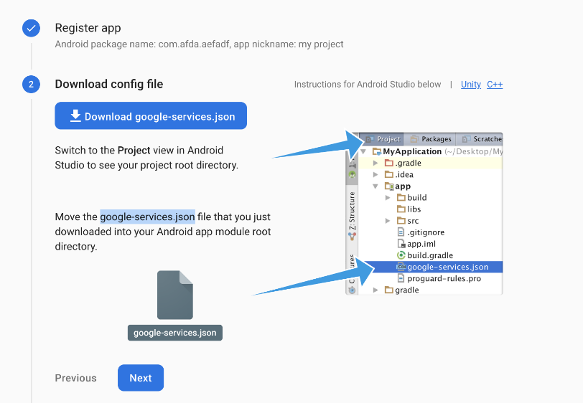
Task: Click the build.gradle green icon
Action: (401, 255)
